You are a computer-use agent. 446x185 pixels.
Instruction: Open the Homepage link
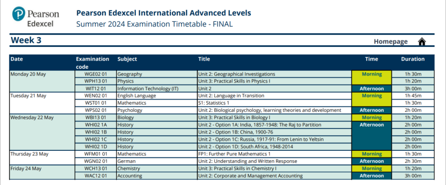pyautogui.click(x=391, y=42)
